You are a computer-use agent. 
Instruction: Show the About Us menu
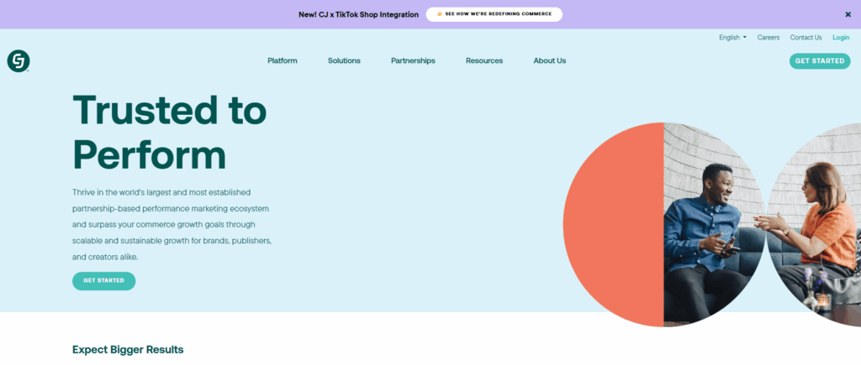coord(549,61)
